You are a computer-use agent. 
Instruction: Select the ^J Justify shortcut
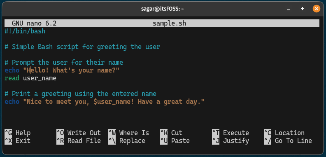point(231,141)
